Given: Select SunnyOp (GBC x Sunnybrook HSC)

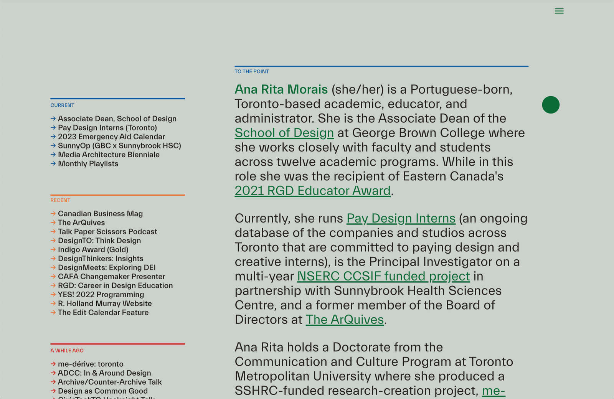Looking at the screenshot, I should (x=119, y=146).
